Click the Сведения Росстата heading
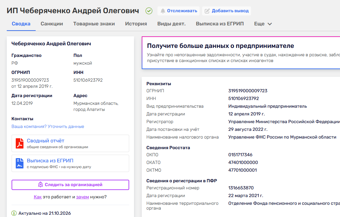 (x=168, y=148)
